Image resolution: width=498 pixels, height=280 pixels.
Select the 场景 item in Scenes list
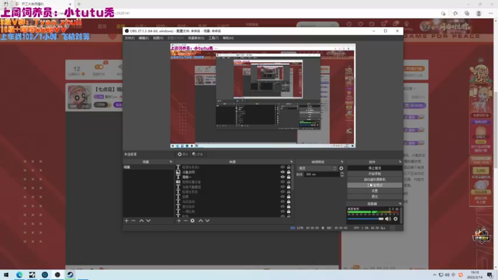click(x=148, y=167)
